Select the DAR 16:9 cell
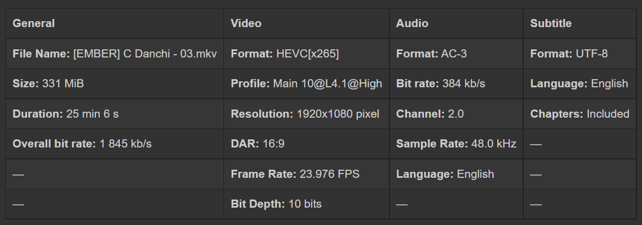The image size is (642, 225). pyautogui.click(x=258, y=144)
